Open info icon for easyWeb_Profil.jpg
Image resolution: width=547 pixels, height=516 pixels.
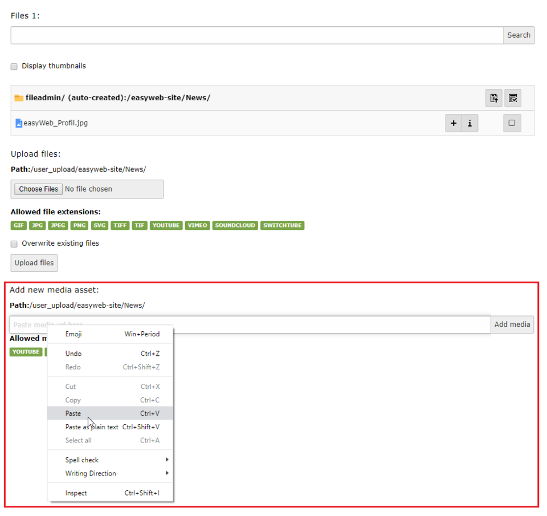coord(470,123)
